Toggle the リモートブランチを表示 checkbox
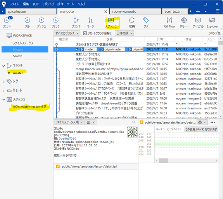Screen dimensions: 223x199 85,33
